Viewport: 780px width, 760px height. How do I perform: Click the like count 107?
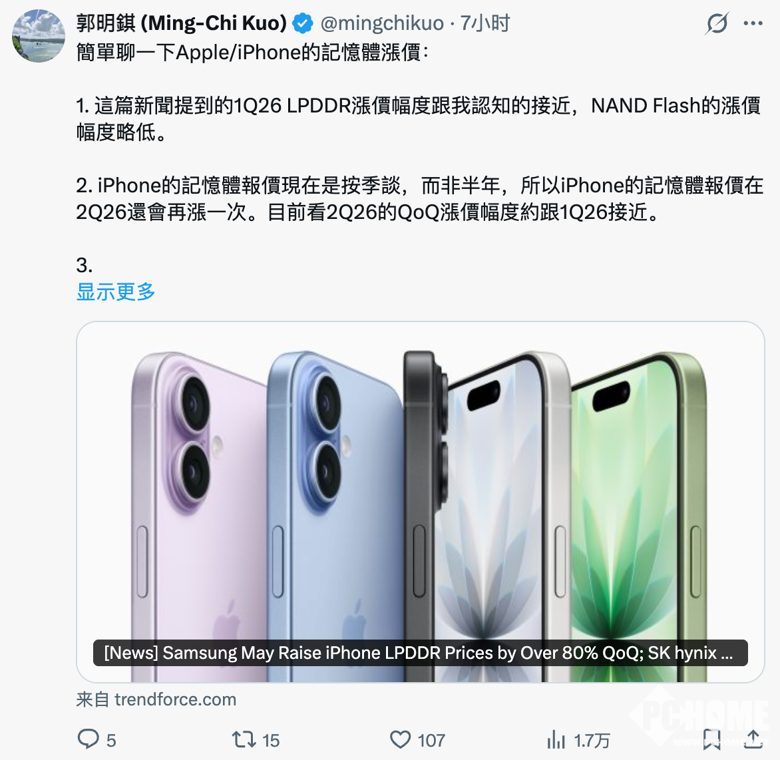pos(431,740)
